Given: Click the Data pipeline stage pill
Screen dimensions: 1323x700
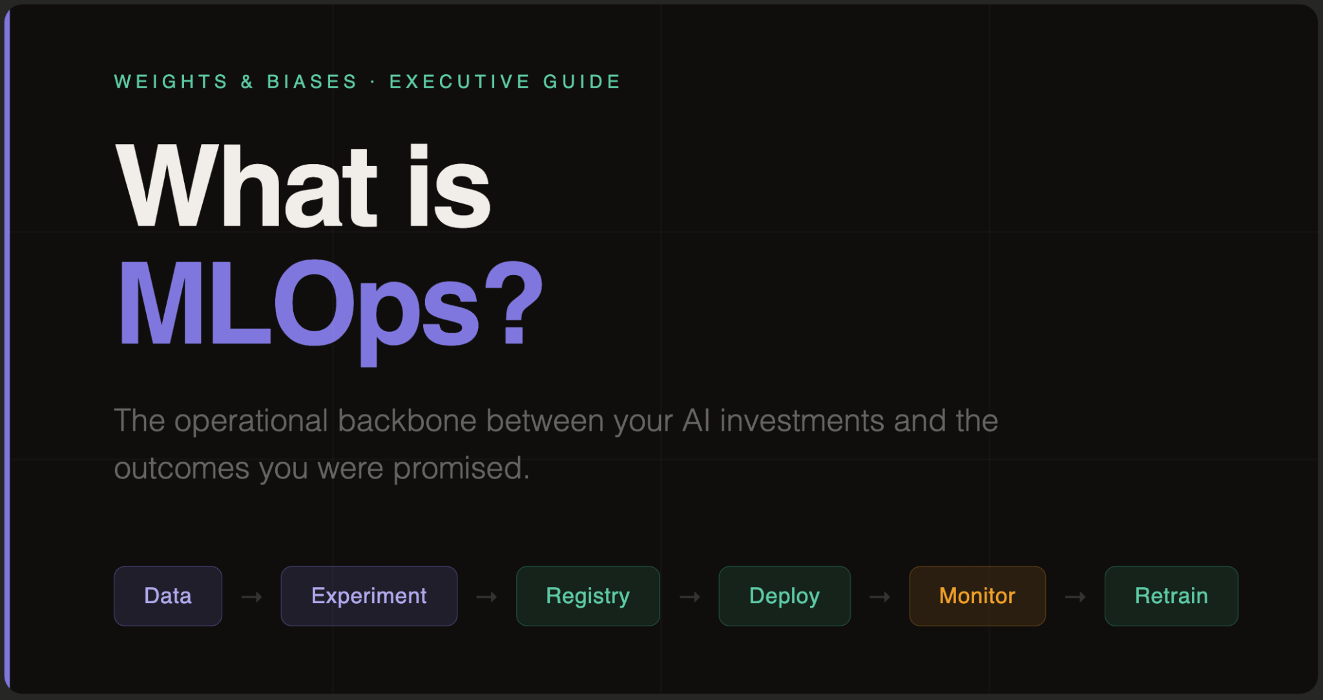Looking at the screenshot, I should [168, 596].
